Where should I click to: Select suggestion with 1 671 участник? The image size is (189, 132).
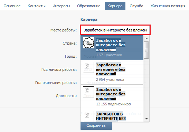(x=112, y=48)
